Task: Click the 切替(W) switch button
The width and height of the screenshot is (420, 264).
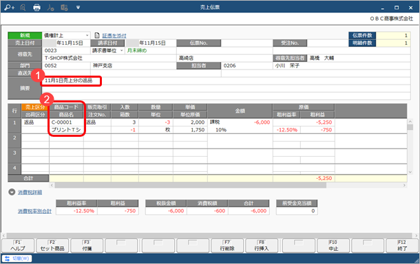Action: (17, 258)
